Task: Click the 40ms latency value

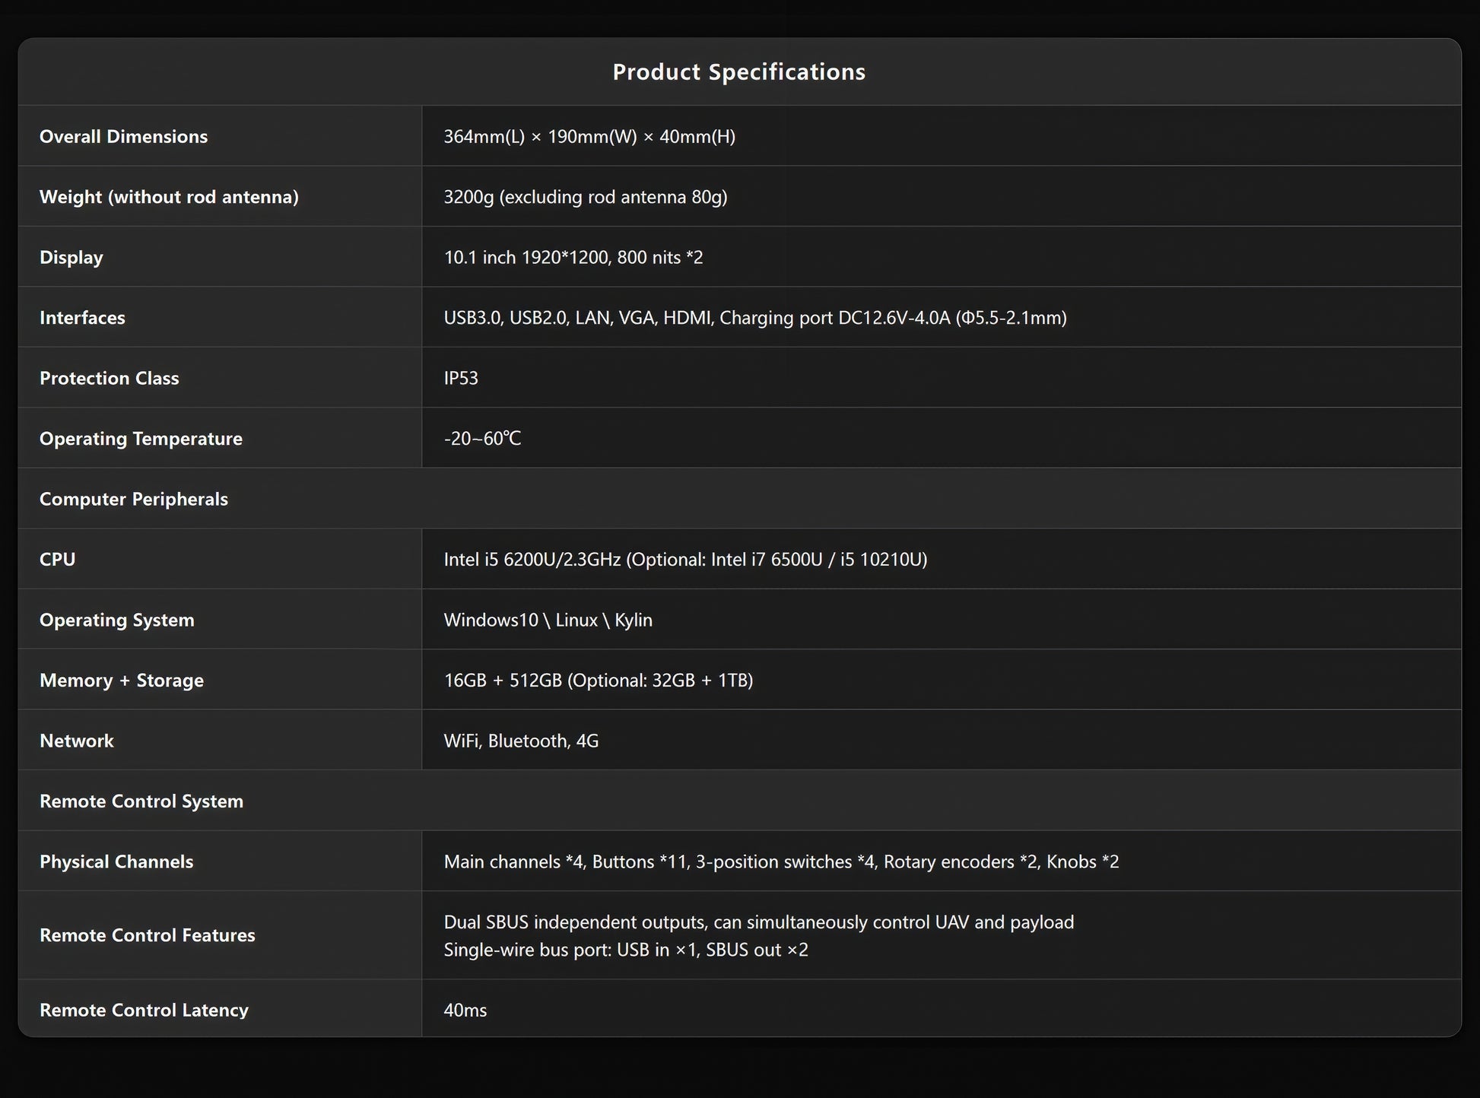Action: click(x=465, y=1010)
